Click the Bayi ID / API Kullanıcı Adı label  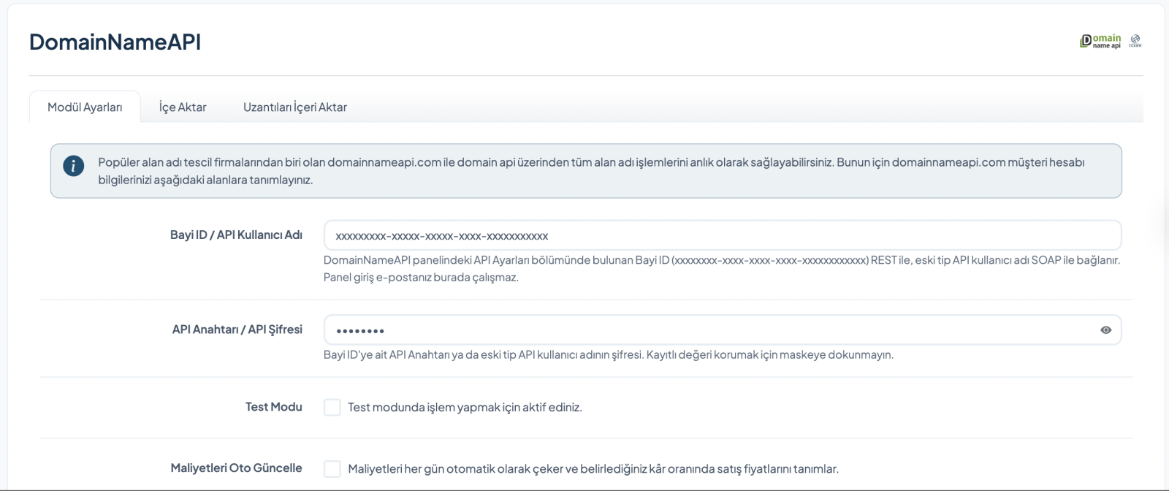pyautogui.click(x=236, y=235)
